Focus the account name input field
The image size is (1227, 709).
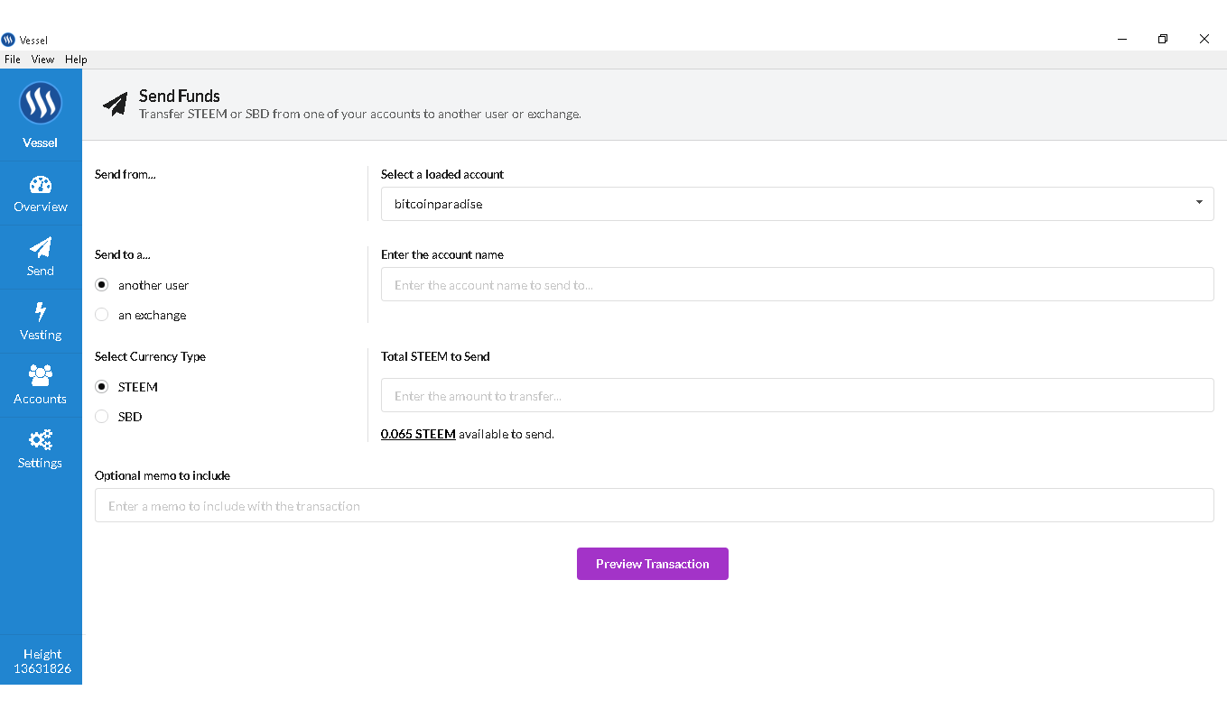click(797, 284)
